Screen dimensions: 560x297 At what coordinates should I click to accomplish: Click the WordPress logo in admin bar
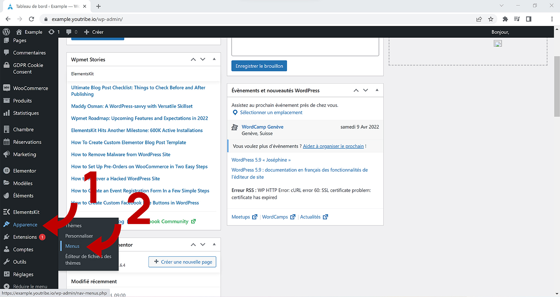[x=6, y=32]
